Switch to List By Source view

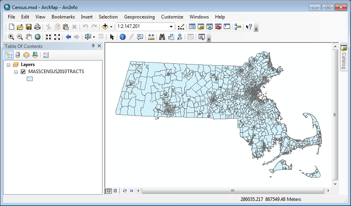(18, 55)
